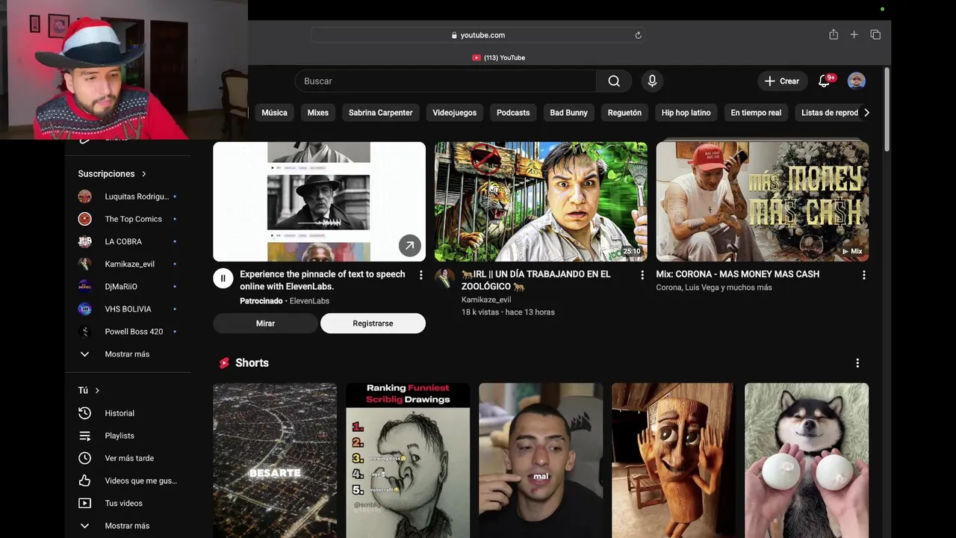Open ElevenLabs text to speech ad title
The width and height of the screenshot is (956, 538).
[323, 280]
